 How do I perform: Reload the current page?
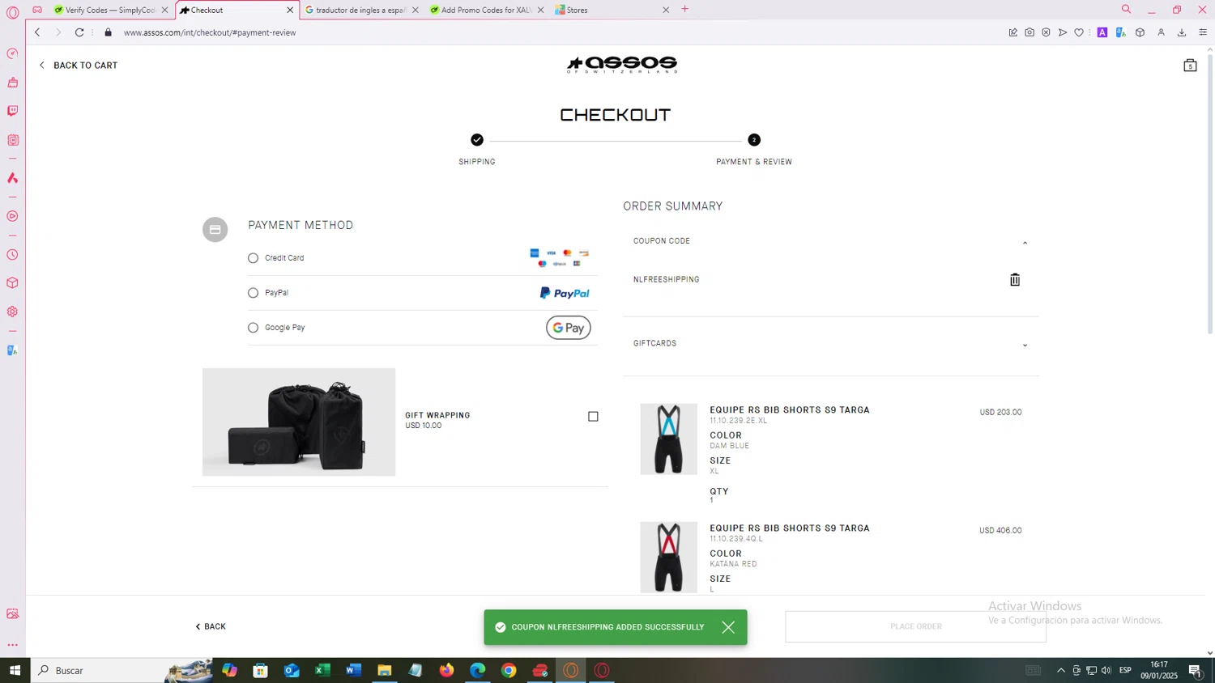click(79, 32)
